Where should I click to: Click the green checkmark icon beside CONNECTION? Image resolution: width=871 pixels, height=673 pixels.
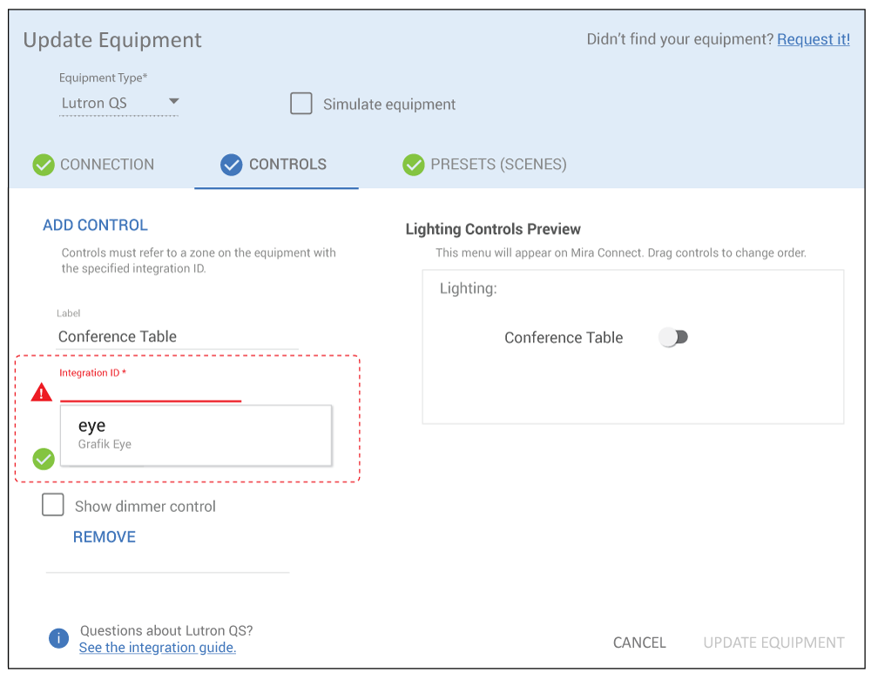(x=44, y=165)
